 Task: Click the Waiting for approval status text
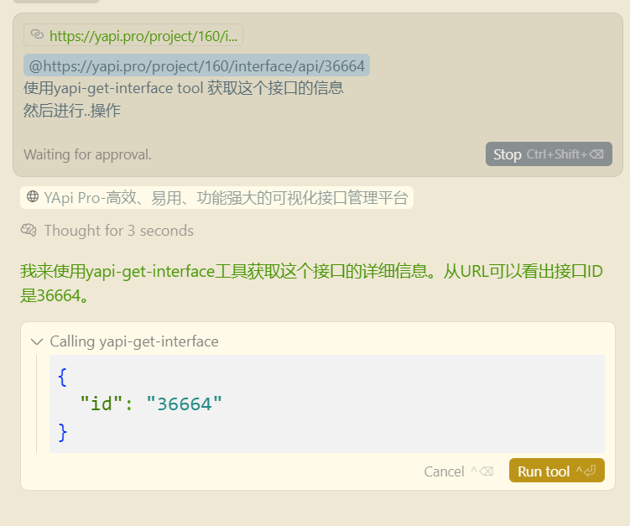[87, 154]
